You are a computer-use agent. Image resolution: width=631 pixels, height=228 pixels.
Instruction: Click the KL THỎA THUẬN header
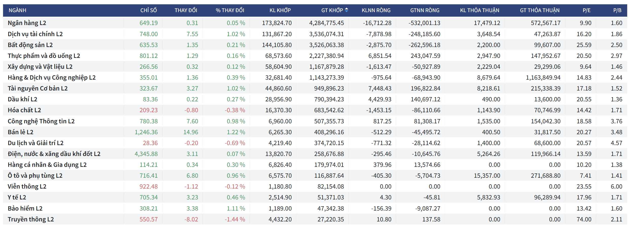point(479,10)
